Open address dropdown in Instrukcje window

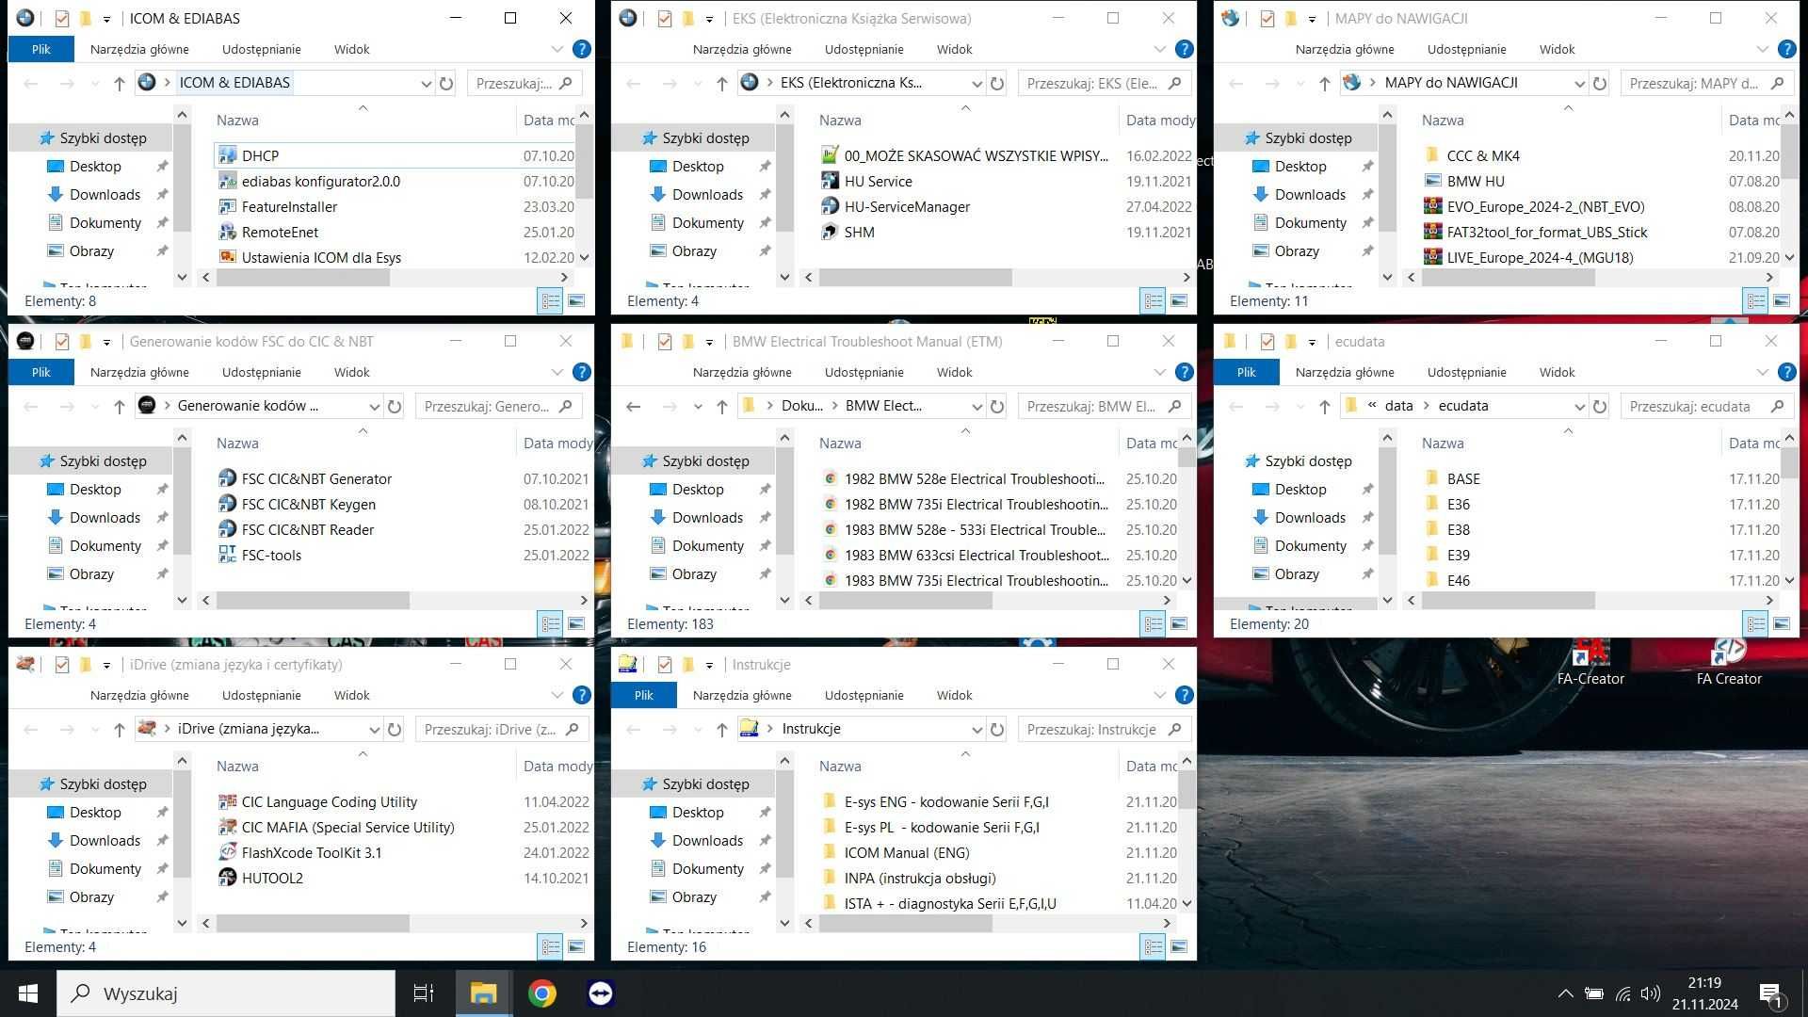pyautogui.click(x=977, y=729)
